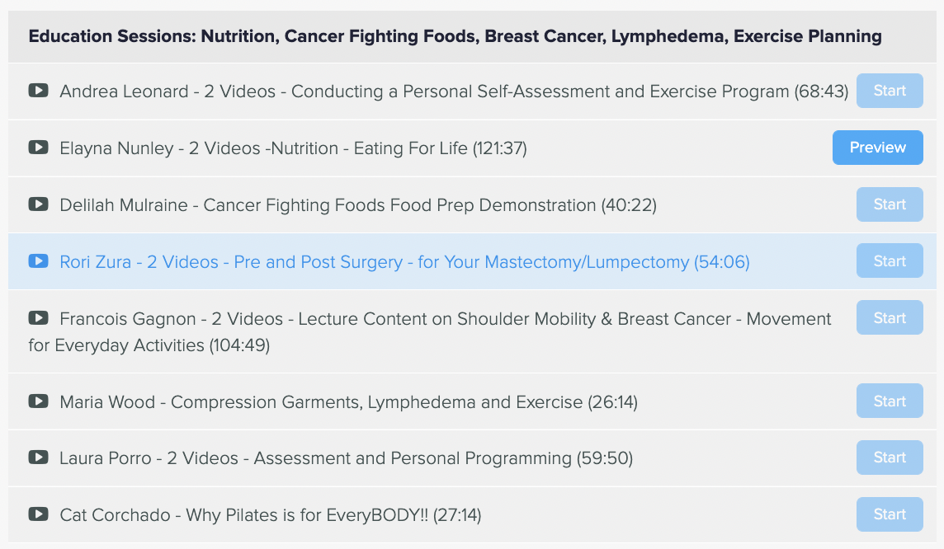This screenshot has height=549, width=944.
Task: Preview the Nutrition - Eating For Life videos
Action: click(x=877, y=148)
